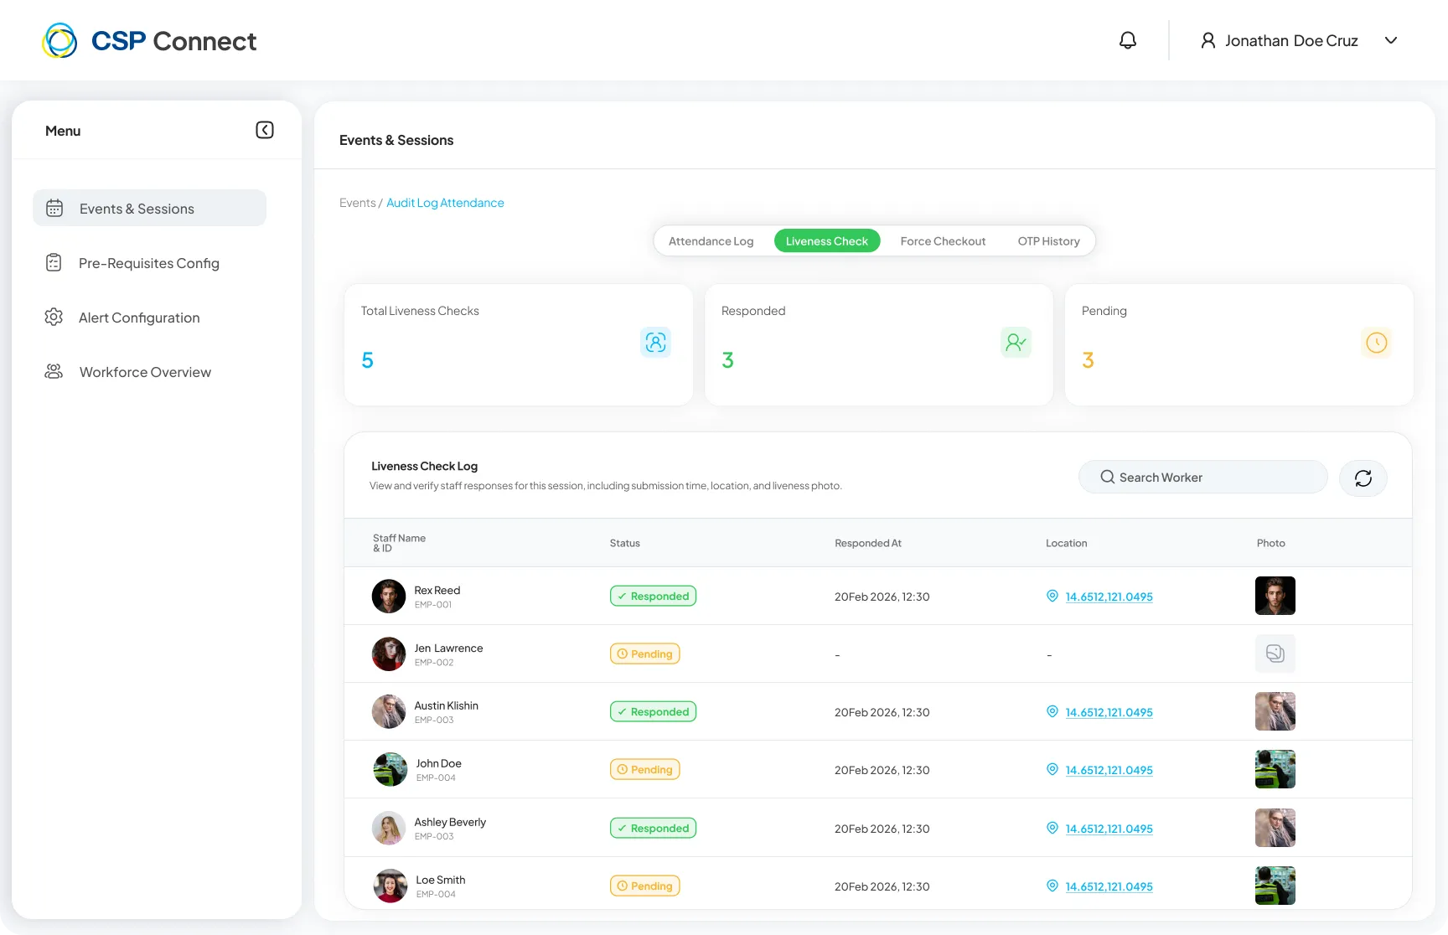Image resolution: width=1448 pixels, height=935 pixels.
Task: Switch to the Attendance Log tab
Action: (711, 241)
